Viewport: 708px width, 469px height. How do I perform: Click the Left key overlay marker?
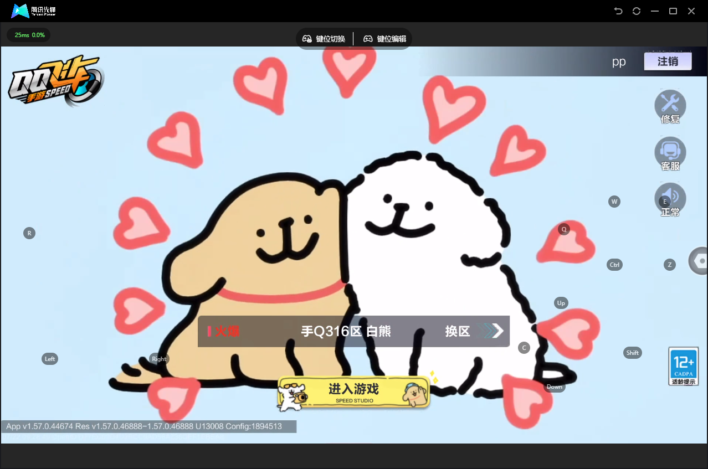(50, 359)
